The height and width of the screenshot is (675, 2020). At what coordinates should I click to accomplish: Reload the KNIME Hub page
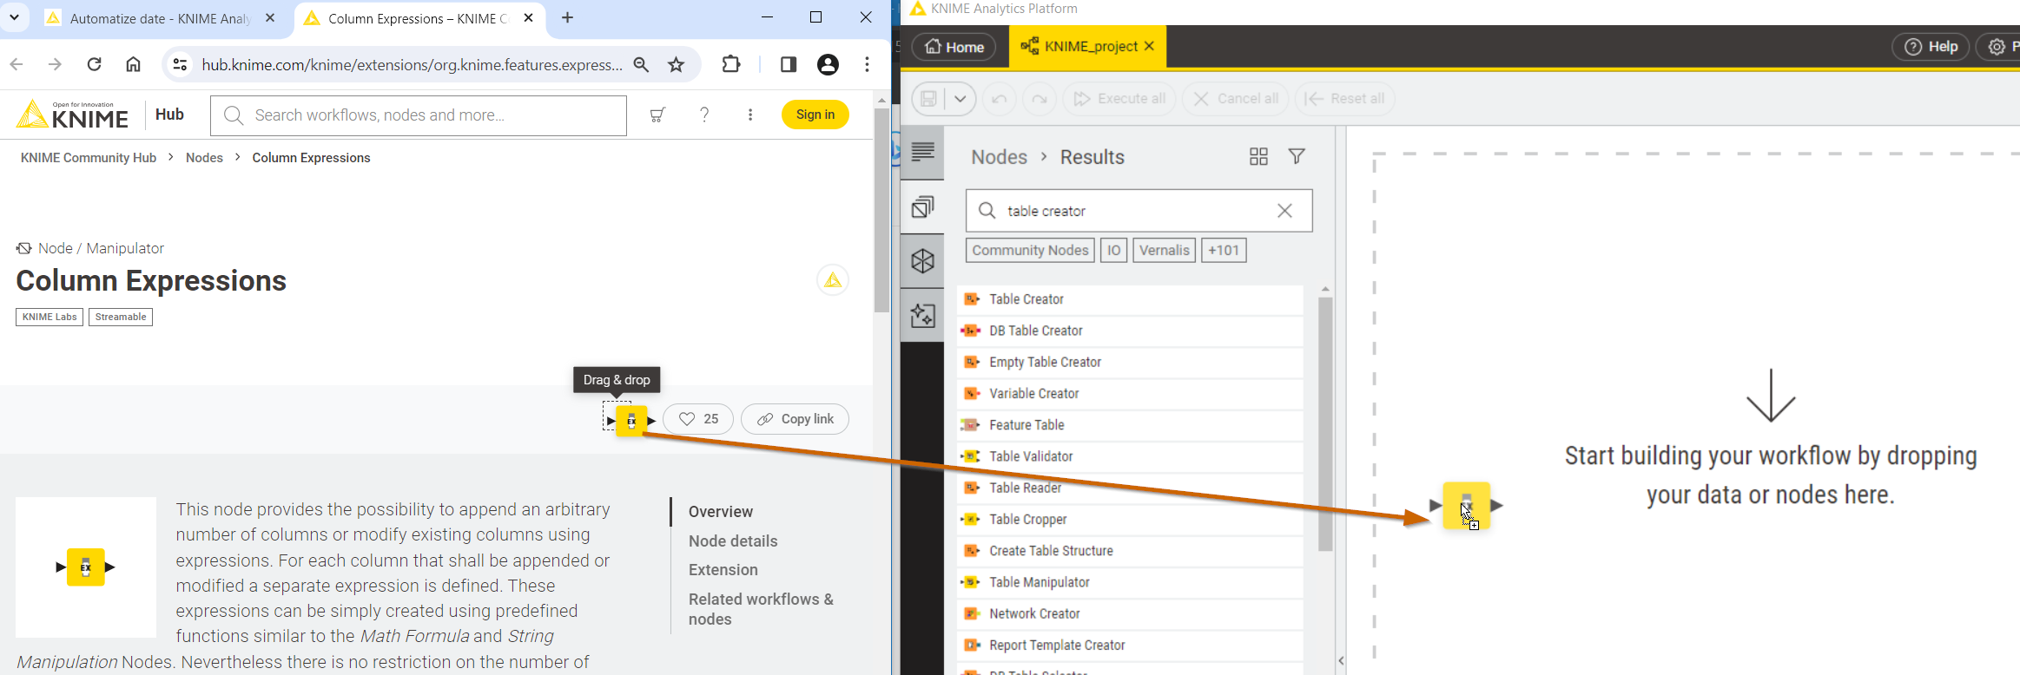95,64
